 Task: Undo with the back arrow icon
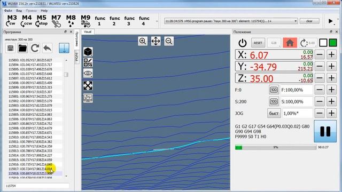(x=48, y=48)
